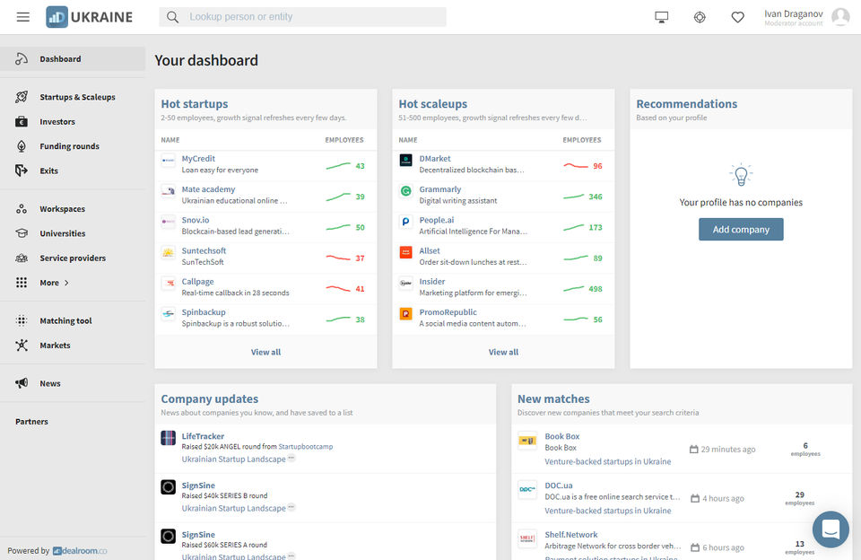Image resolution: width=861 pixels, height=560 pixels.
Task: Expand more lists under SignSine Series B
Action: pos(291,507)
